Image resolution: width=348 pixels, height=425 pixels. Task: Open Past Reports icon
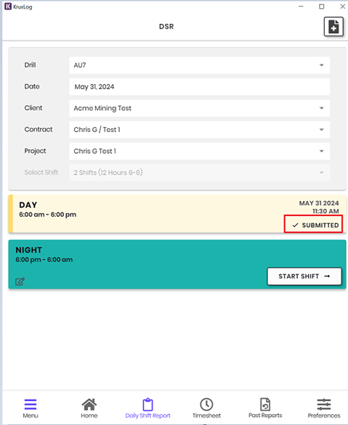click(265, 405)
